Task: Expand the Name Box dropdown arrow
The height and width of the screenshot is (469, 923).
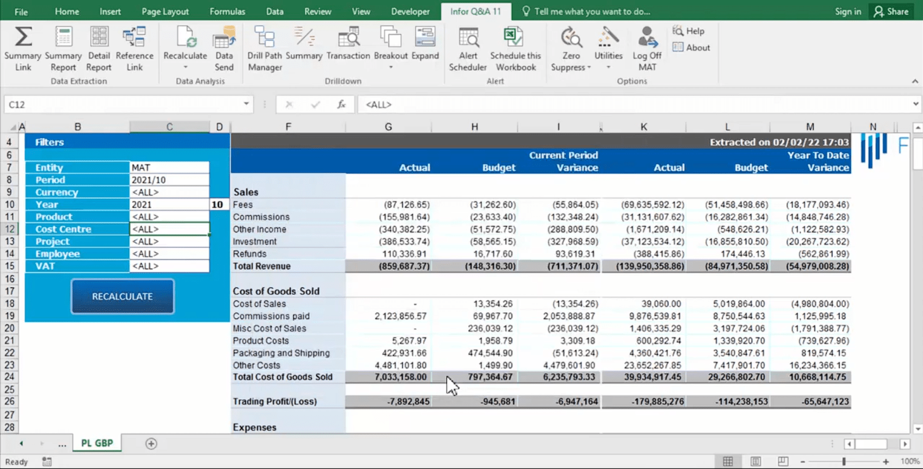Action: tap(246, 104)
